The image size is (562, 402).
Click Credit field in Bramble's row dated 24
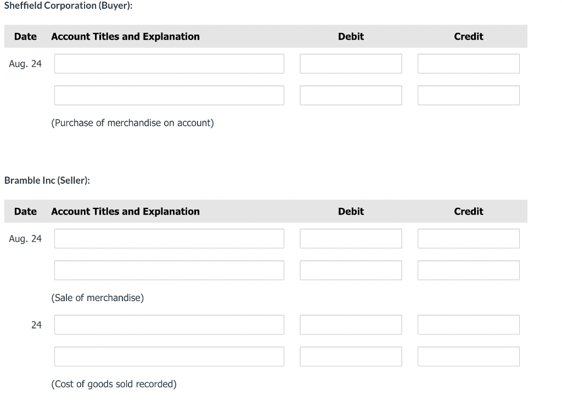468,325
